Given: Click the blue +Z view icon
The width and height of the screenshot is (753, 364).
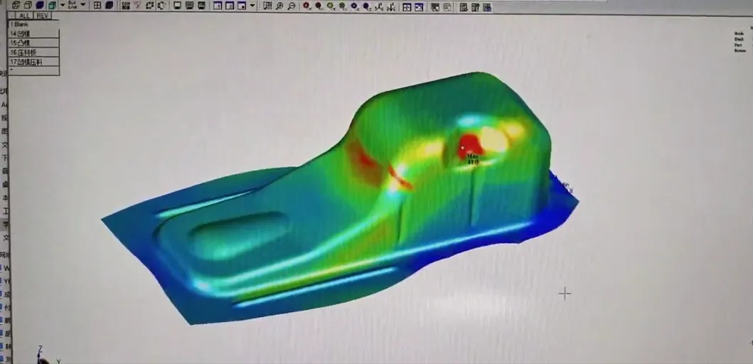Looking at the screenshot, I should (x=354, y=6).
